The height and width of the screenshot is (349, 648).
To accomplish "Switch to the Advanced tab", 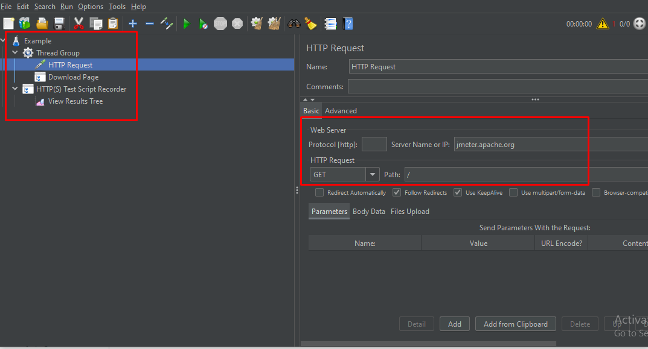I will 341,110.
